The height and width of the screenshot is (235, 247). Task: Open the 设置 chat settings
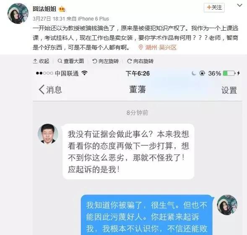tap(229, 90)
